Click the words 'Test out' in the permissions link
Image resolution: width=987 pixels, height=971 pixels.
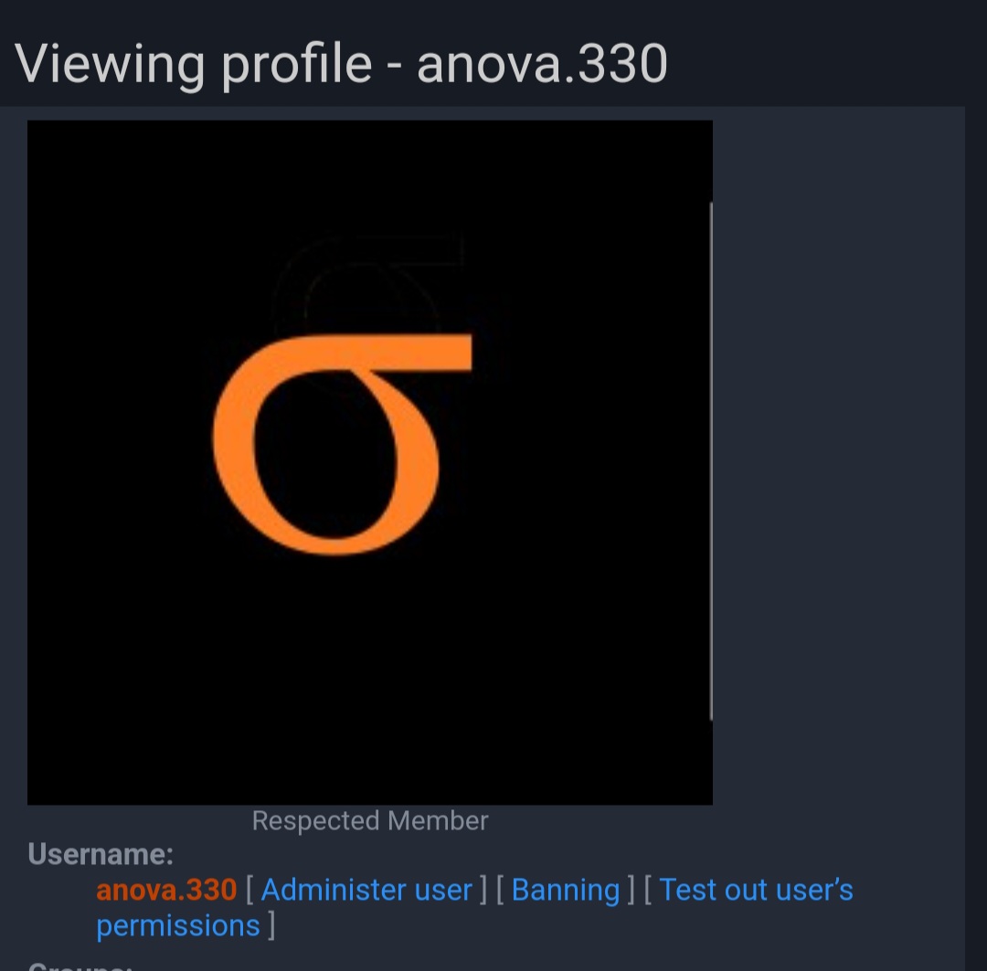(x=713, y=890)
